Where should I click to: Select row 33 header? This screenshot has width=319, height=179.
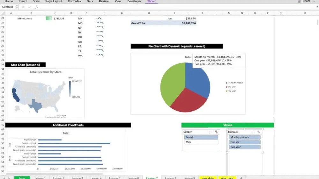[3, 65]
